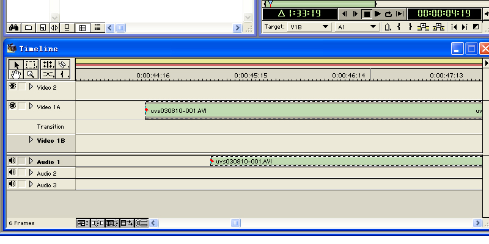Image resolution: width=489 pixels, height=244 pixels.
Task: Toggle lock box for Video 1A track
Action: tap(21, 106)
